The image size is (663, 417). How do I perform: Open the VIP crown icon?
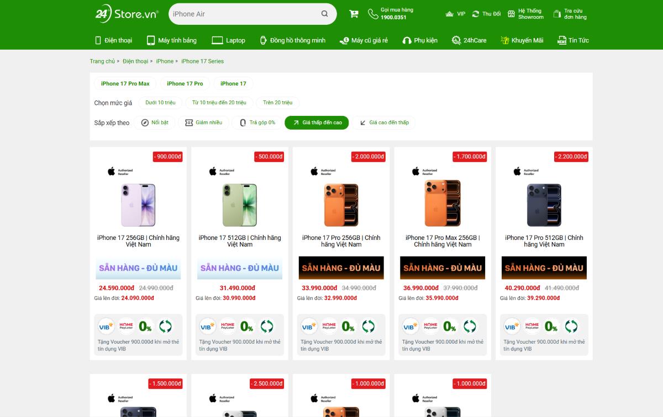click(449, 14)
